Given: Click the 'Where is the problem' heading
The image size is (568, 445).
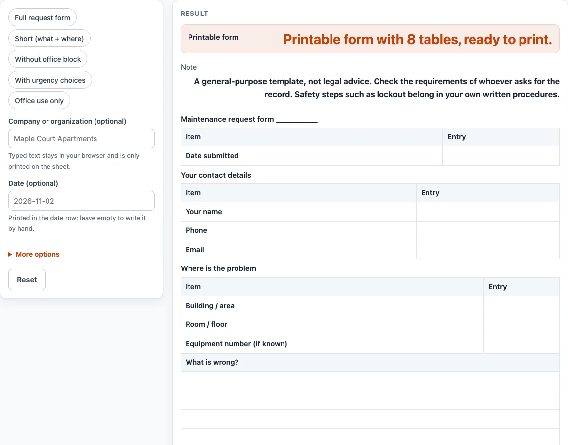Looking at the screenshot, I should coord(218,268).
